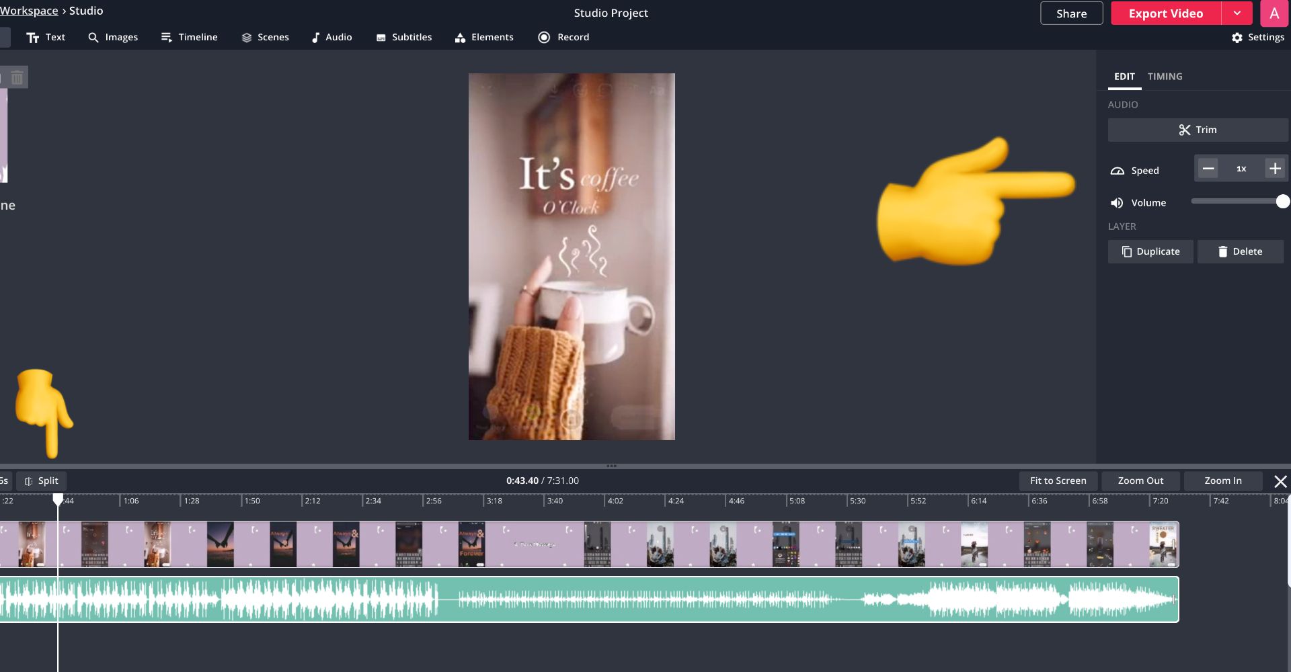This screenshot has width=1291, height=672.
Task: Click the Trim audio button
Action: [1198, 130]
